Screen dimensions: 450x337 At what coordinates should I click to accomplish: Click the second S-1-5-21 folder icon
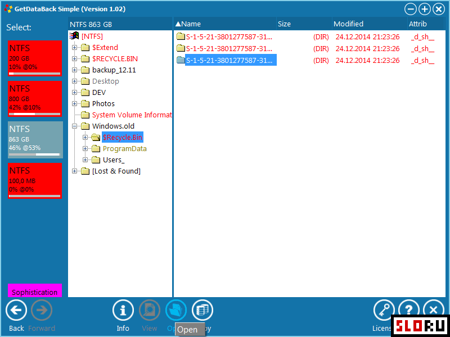181,48
